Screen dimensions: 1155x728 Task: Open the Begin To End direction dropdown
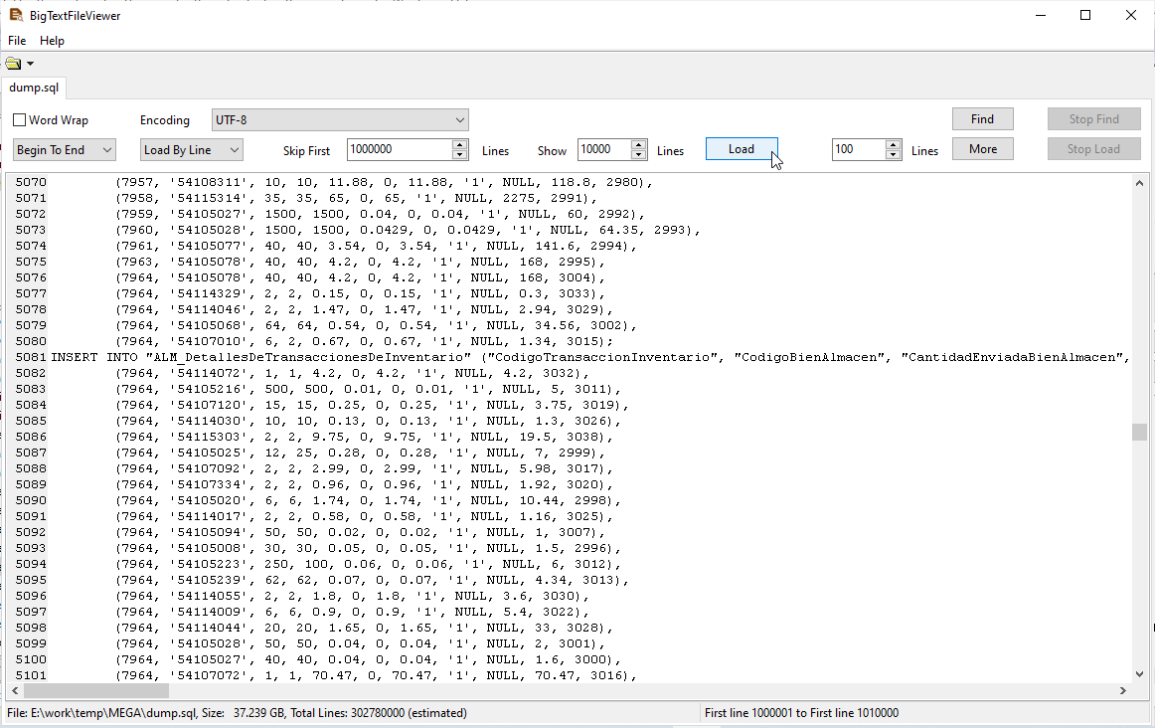(107, 150)
